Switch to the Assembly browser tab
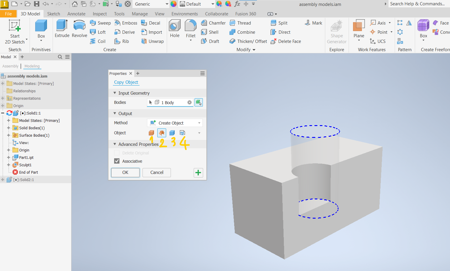Viewport: 450px width, 271px height. 10,66
